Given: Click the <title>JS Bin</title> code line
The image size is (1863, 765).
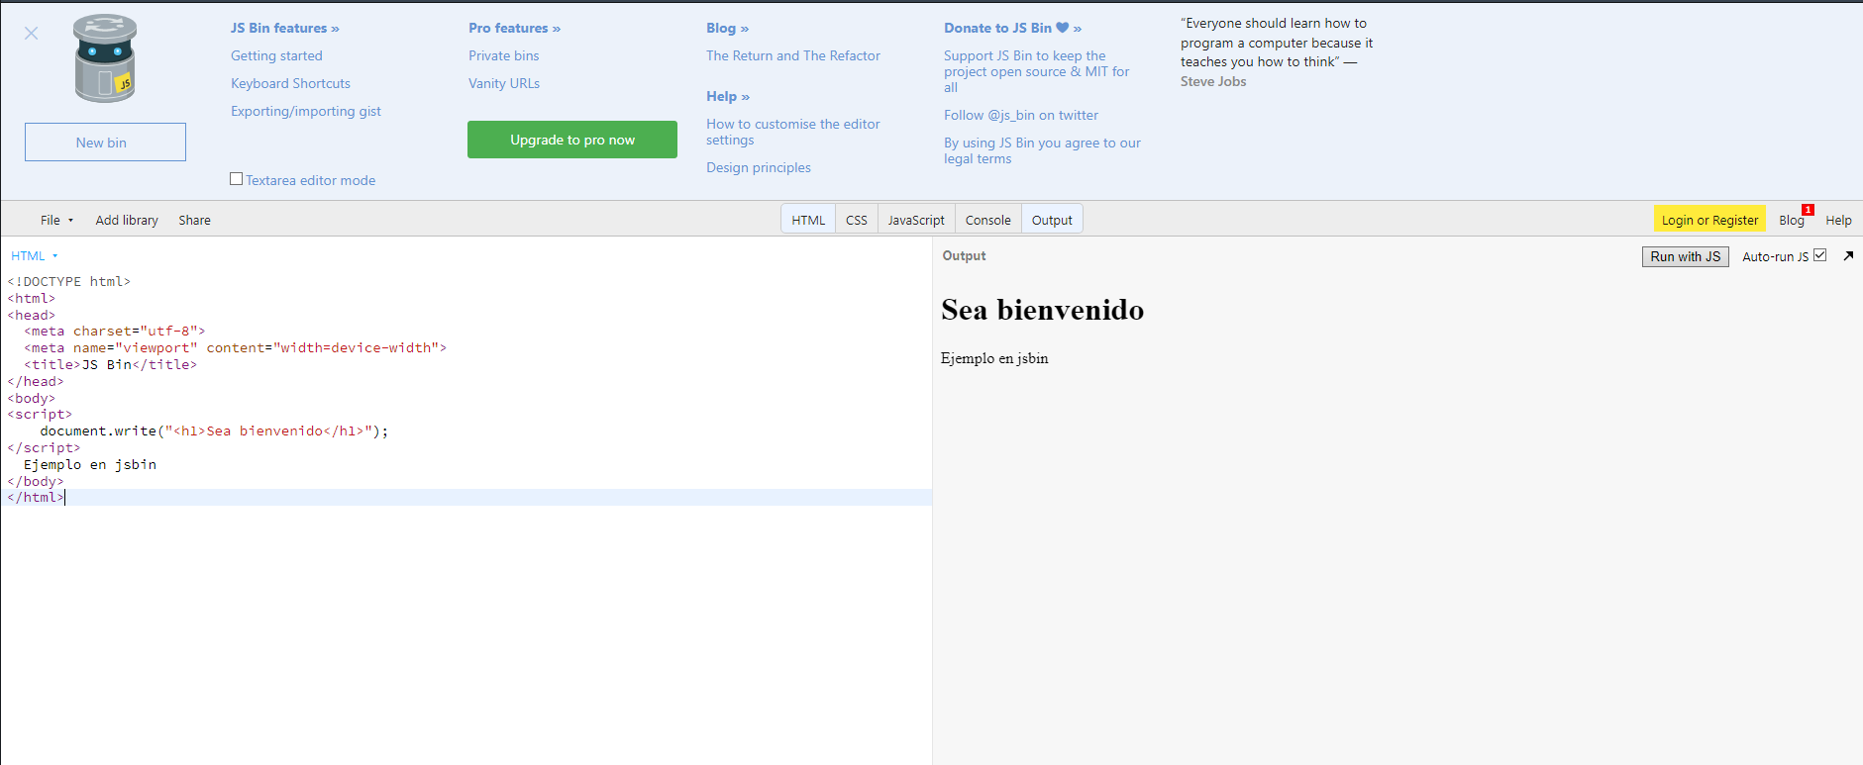Looking at the screenshot, I should click(x=111, y=364).
